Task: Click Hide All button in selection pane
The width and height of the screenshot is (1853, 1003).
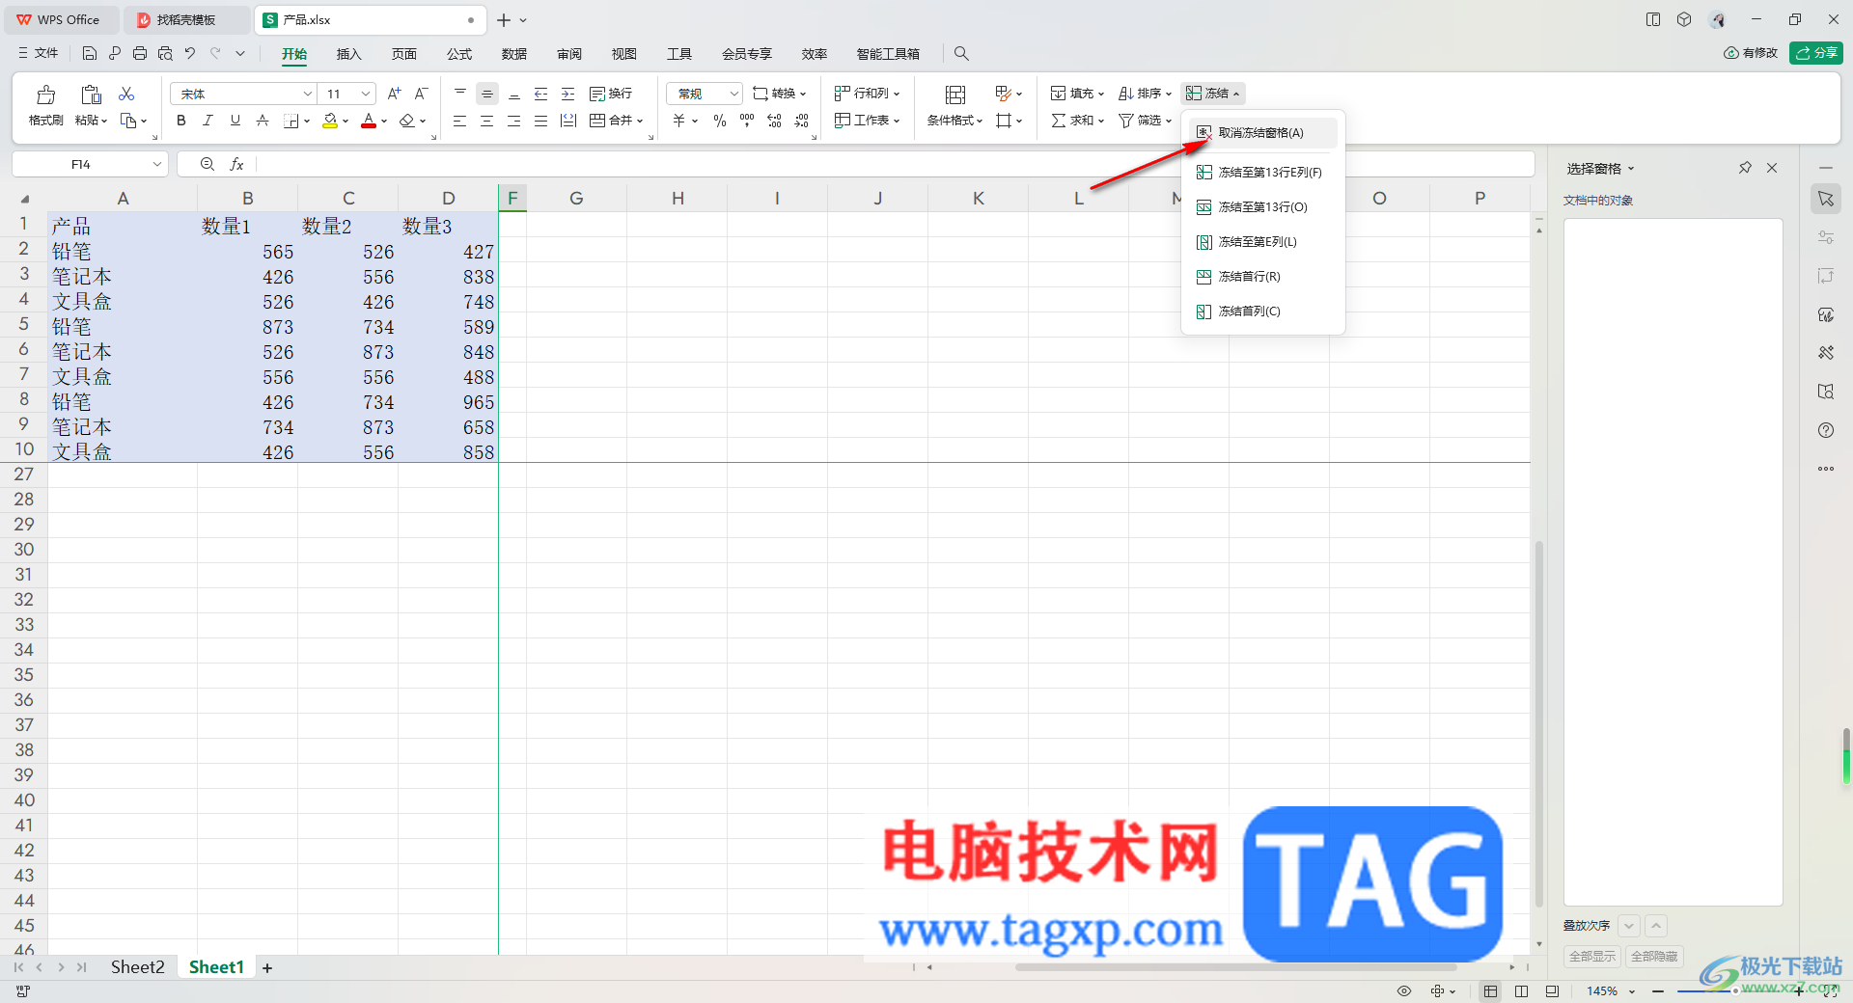Action: pyautogui.click(x=1654, y=957)
